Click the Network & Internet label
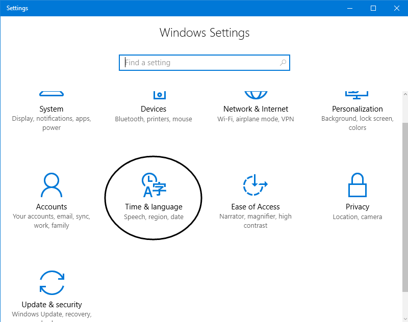This screenshot has width=408, height=322. point(256,109)
